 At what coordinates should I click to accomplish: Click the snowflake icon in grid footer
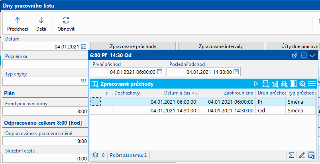tap(95, 154)
